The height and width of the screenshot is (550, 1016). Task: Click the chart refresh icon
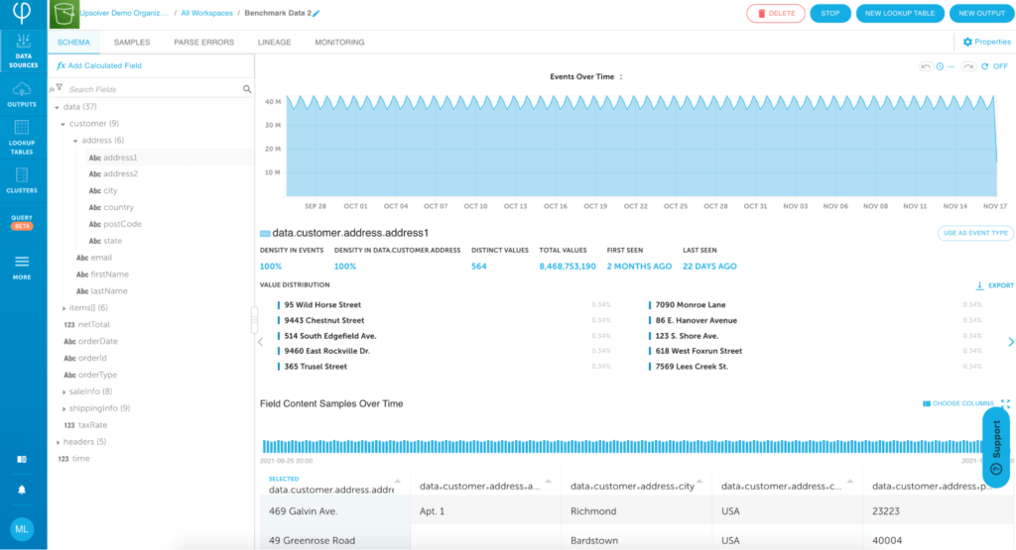point(985,66)
